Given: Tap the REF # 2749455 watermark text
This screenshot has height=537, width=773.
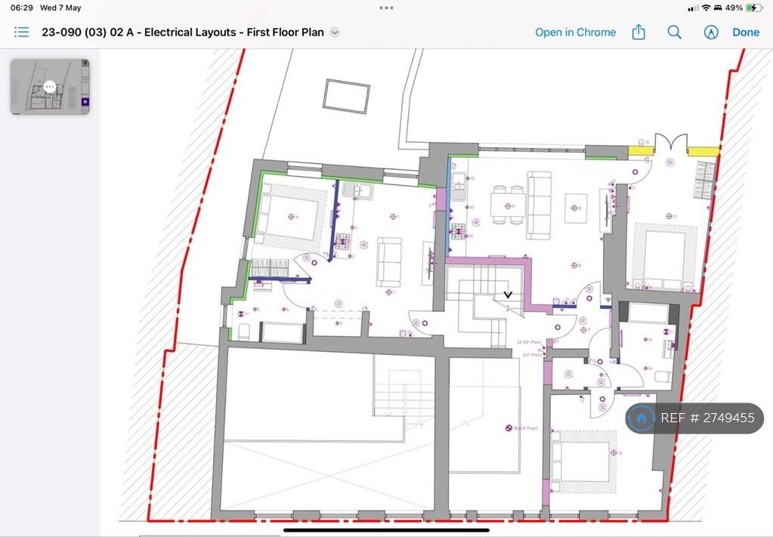Looking at the screenshot, I should pyautogui.click(x=707, y=418).
